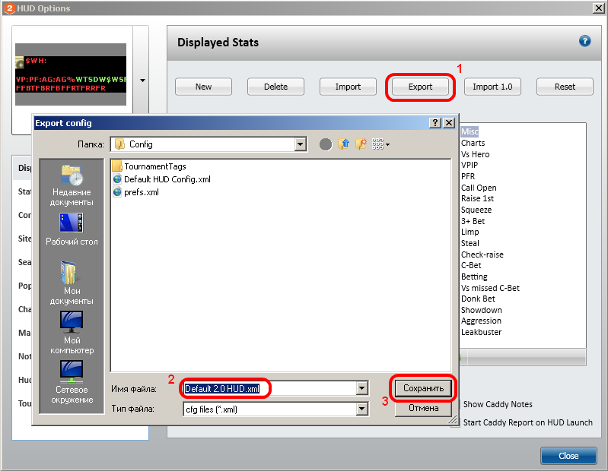Viewport: 608px width, 471px height.
Task: Select the Vs Hero stat category
Action: [x=475, y=154]
